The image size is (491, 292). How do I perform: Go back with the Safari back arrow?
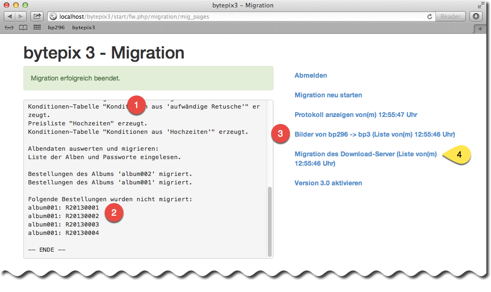coord(9,16)
